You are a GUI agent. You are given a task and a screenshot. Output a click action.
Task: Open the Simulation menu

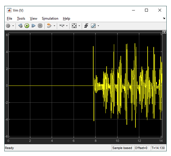(x=50, y=19)
